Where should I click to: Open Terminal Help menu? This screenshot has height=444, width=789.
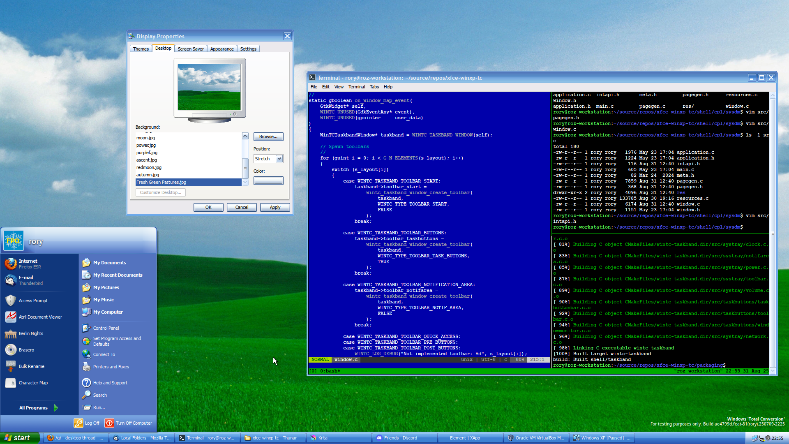tap(388, 87)
